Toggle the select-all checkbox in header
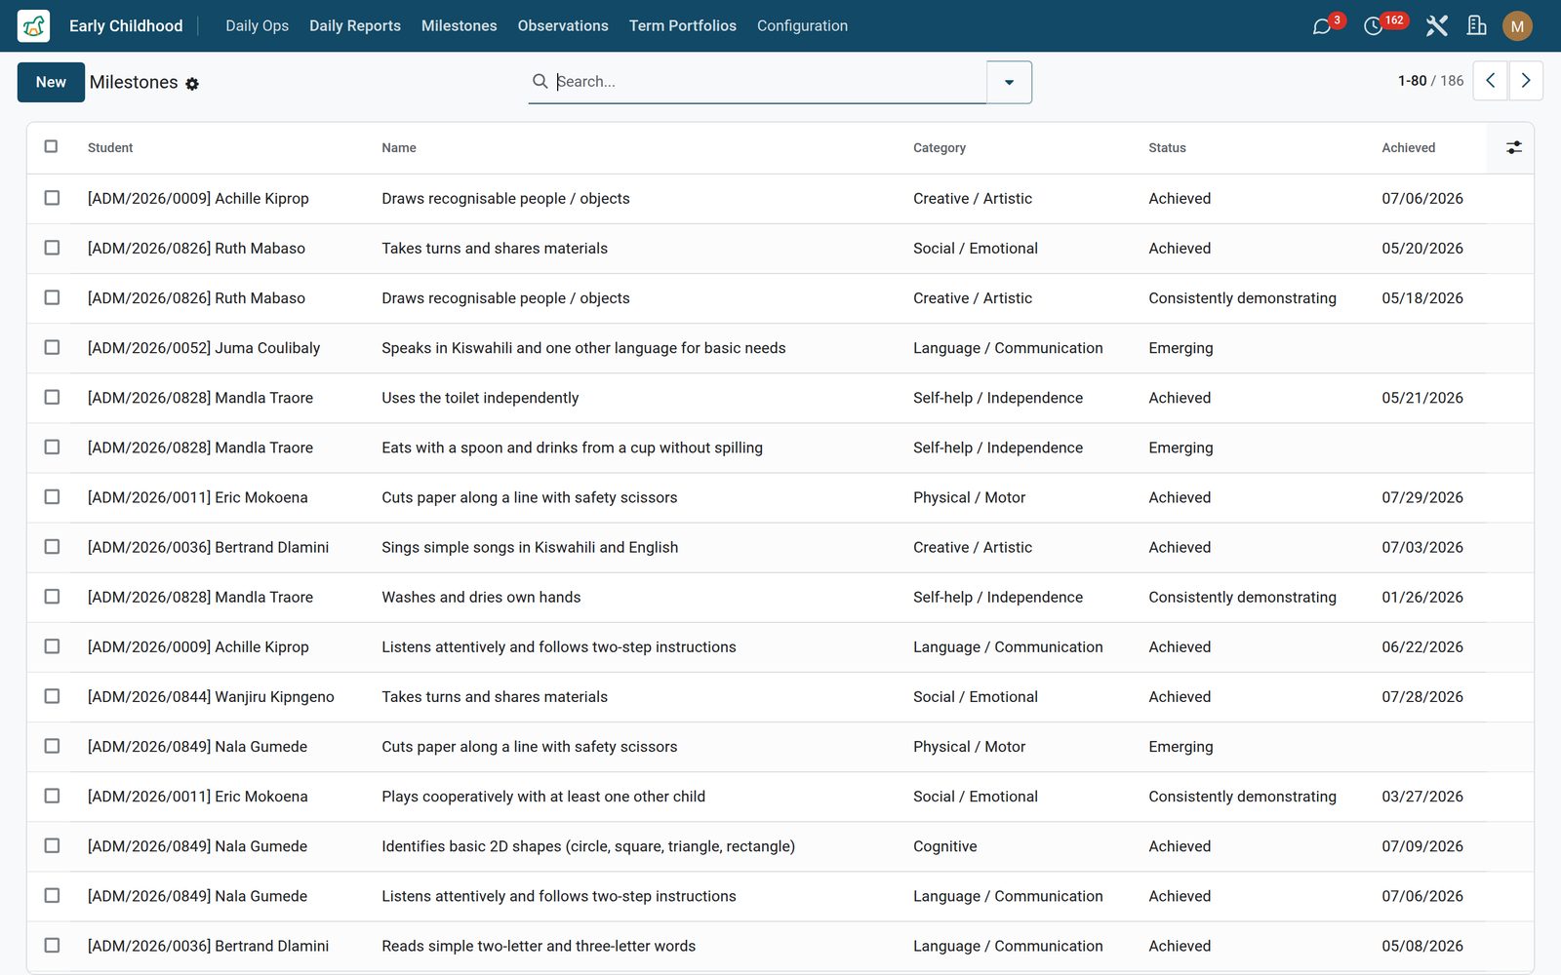 [x=52, y=146]
